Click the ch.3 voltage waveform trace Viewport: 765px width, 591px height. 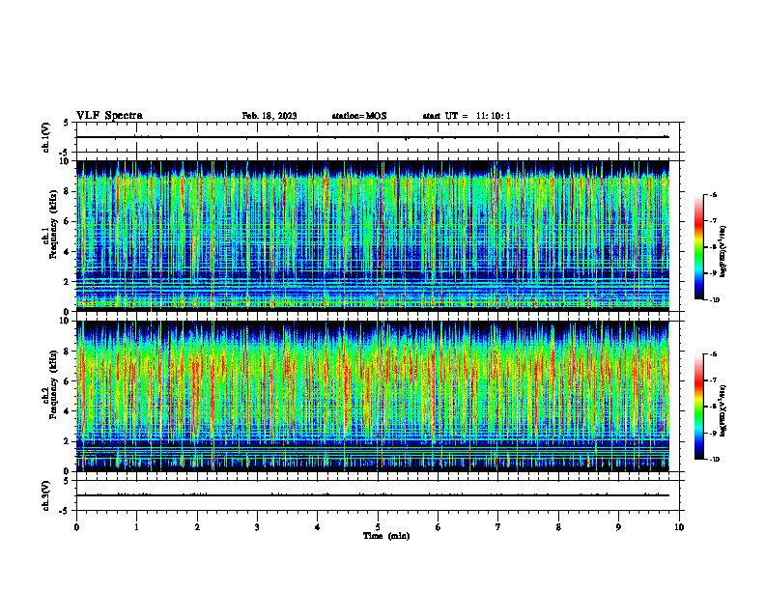pyautogui.click(x=373, y=495)
